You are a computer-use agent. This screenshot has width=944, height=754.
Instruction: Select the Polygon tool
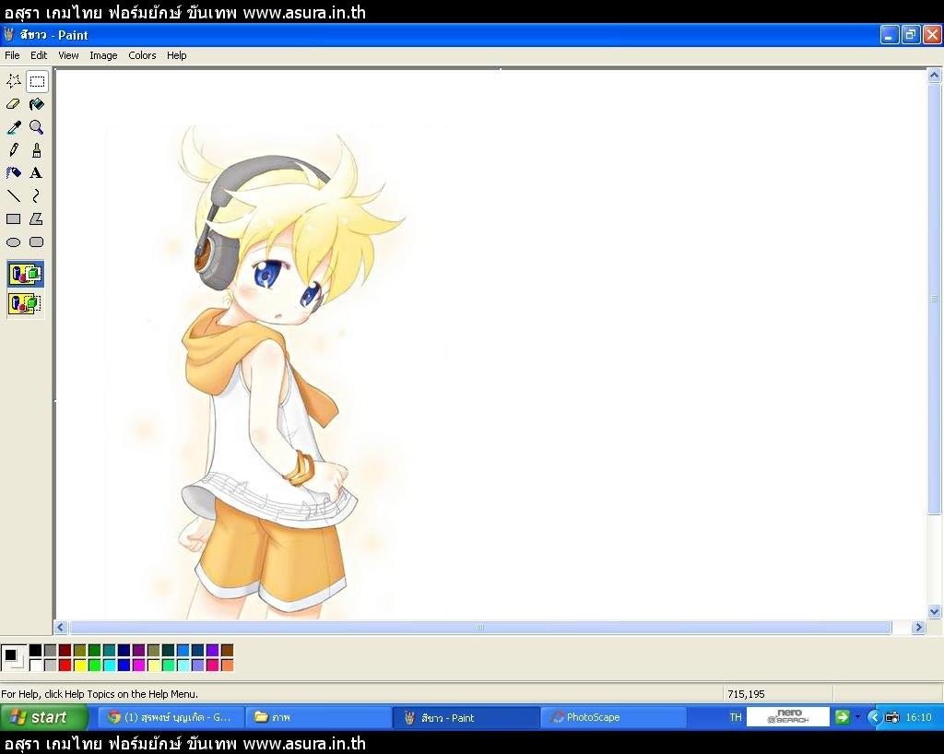(37, 219)
